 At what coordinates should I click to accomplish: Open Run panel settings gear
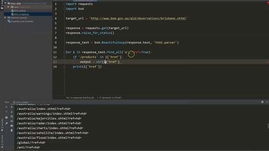[262, 102]
